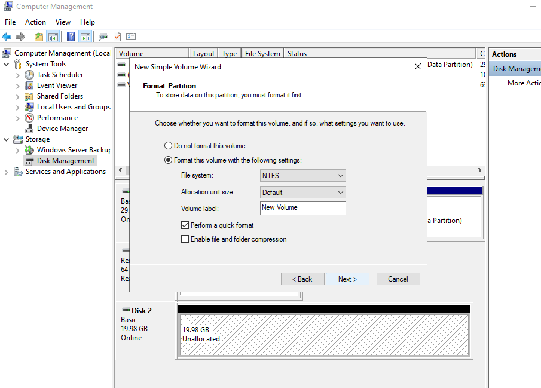Viewport: 541px width, 388px height.
Task: Click right arrow of horizontal scrollbar
Action: (x=479, y=170)
